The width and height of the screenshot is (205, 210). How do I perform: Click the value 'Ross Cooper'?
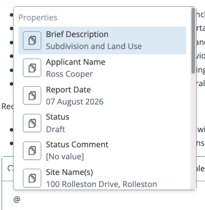69,74
